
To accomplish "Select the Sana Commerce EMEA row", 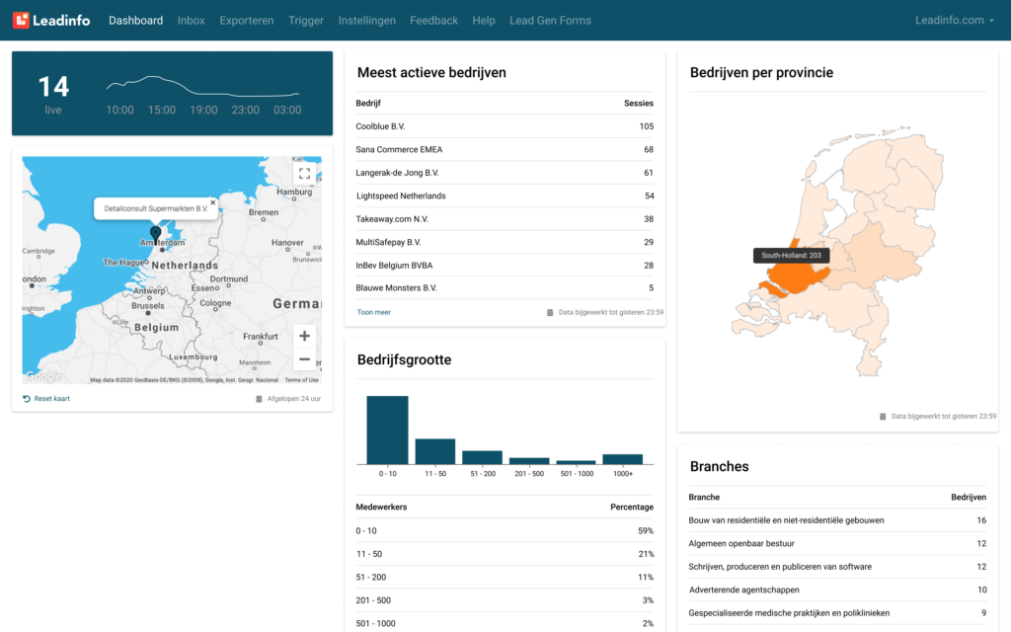I will click(505, 150).
